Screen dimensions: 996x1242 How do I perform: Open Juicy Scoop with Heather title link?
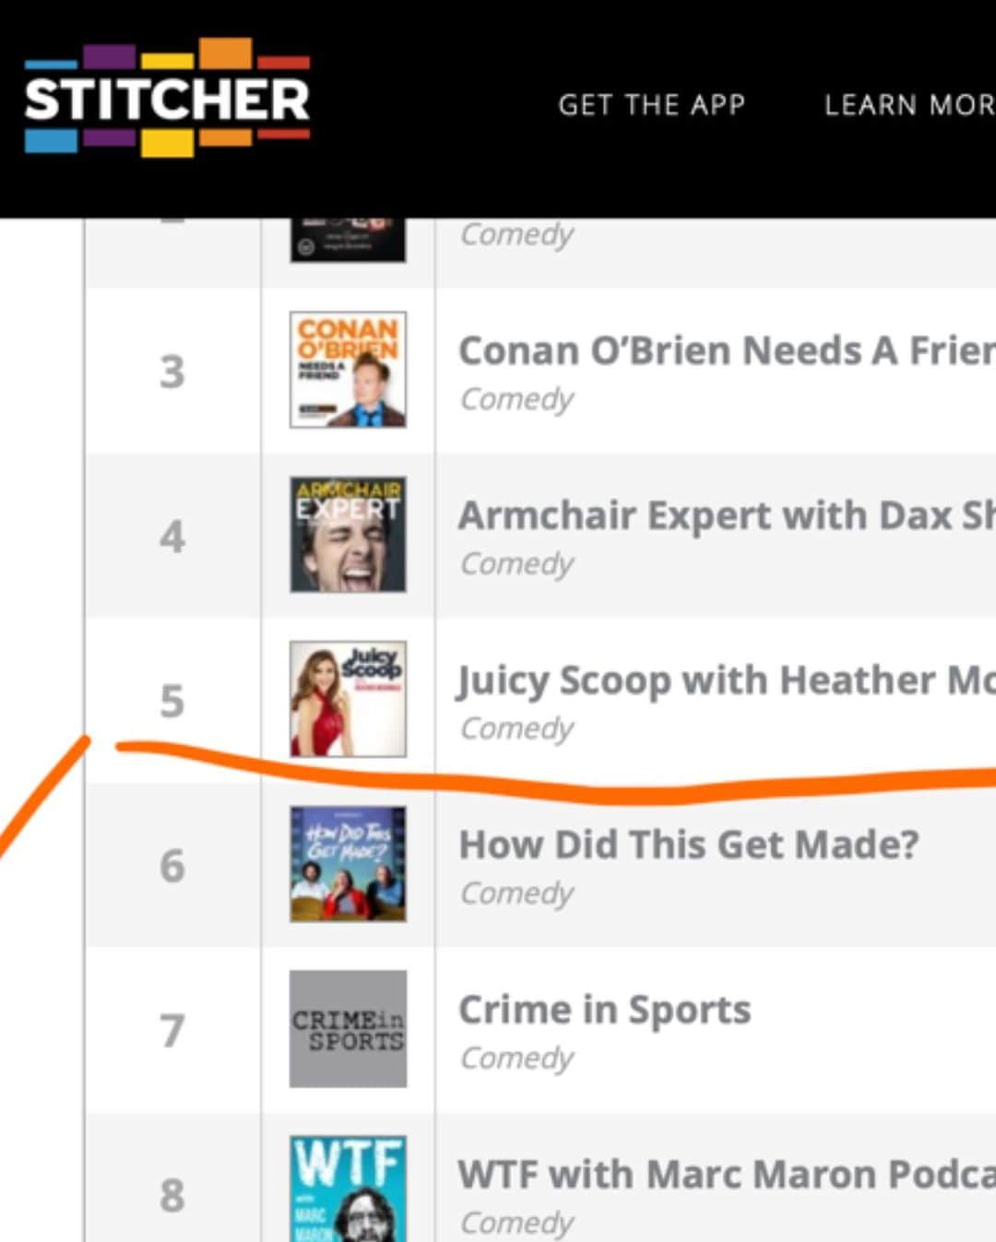click(x=727, y=681)
